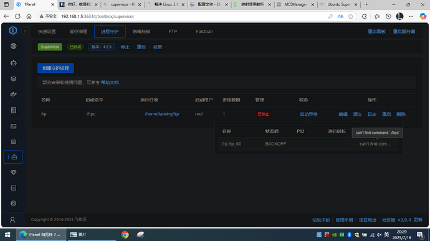
Task: Open the /home/lanxing/frp directory link
Action: 162,114
